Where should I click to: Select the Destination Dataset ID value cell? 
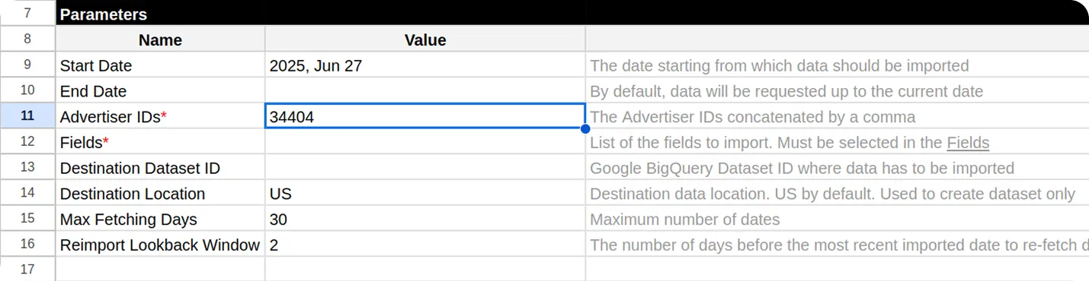(x=425, y=168)
